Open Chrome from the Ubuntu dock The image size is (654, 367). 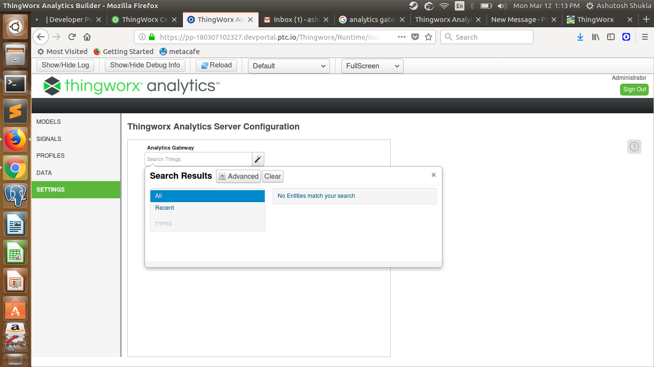[15, 168]
